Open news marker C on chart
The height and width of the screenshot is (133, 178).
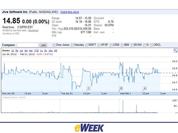(x=88, y=88)
